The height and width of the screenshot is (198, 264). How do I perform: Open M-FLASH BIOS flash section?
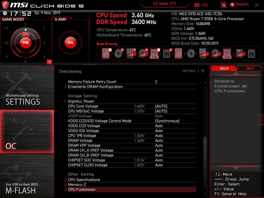pos(27,176)
